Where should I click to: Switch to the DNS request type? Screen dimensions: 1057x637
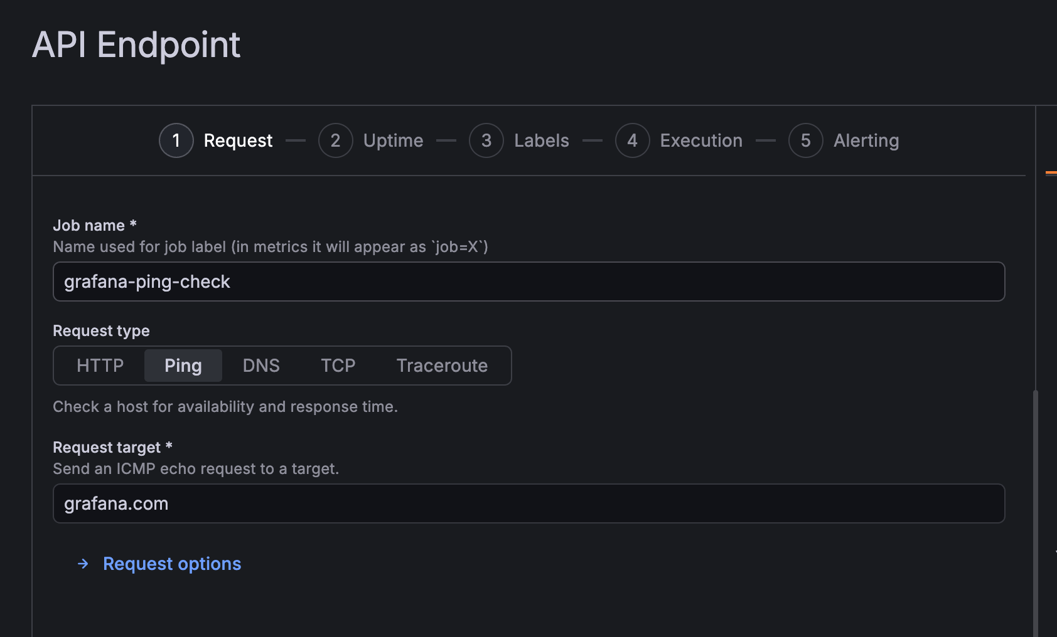(x=261, y=366)
